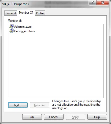111x124 pixels.
Task: Click the question mark title bar icon
Action: pos(93,3)
